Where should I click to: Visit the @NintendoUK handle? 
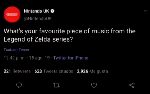point(38,19)
